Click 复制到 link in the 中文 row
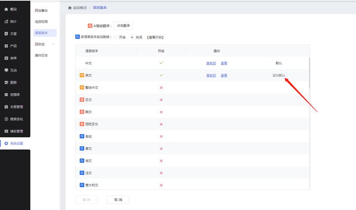 coord(211,63)
